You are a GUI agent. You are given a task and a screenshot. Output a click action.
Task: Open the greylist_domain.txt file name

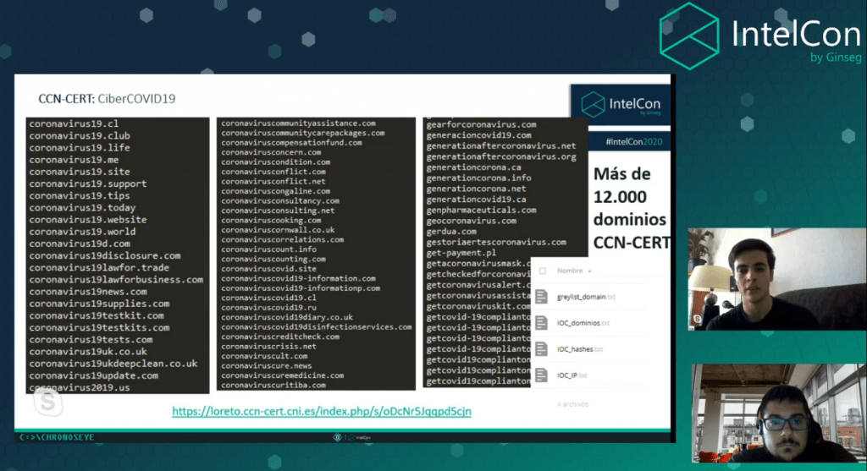pos(586,297)
